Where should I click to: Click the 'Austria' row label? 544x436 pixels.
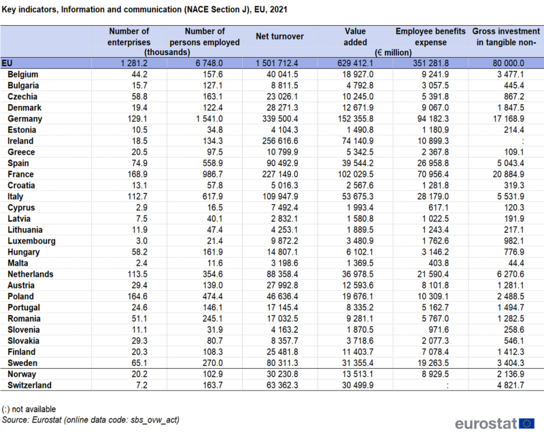click(x=21, y=286)
